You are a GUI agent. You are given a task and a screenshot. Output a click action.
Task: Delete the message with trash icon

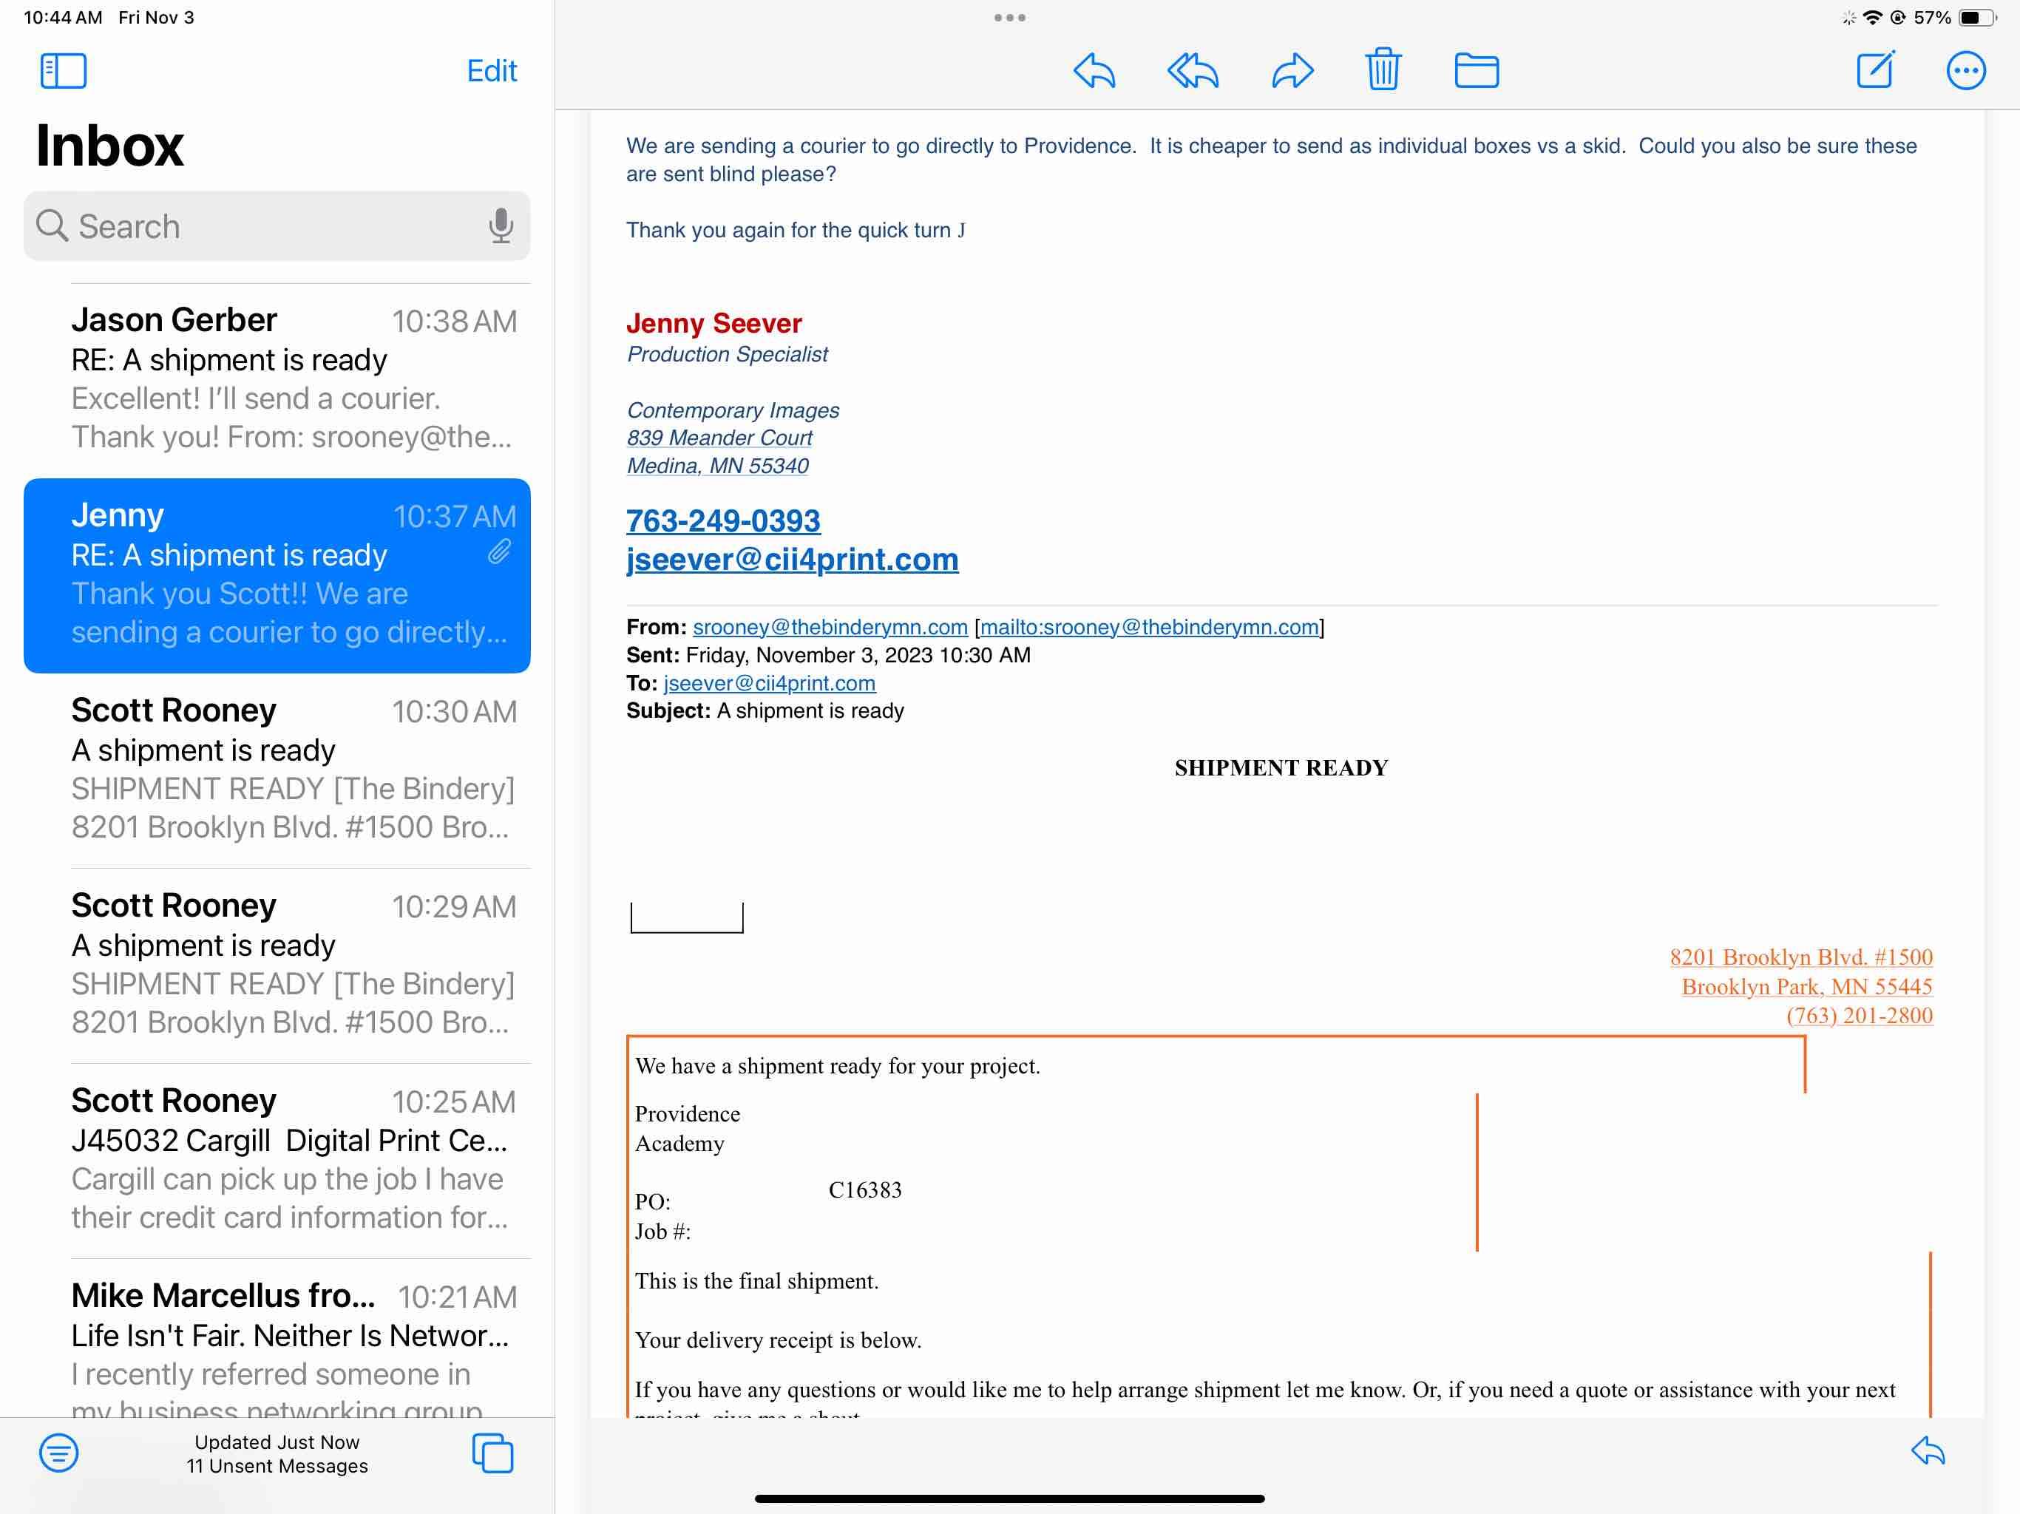pyautogui.click(x=1383, y=69)
